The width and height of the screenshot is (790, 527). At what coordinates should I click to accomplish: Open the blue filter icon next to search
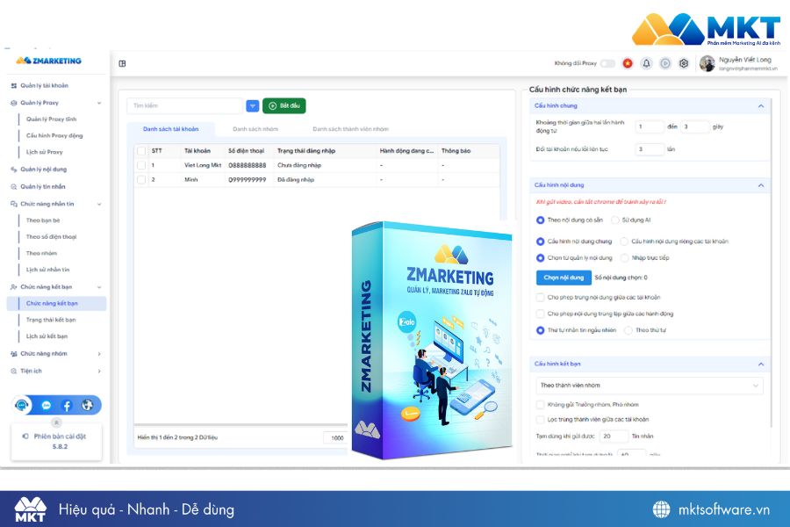pyautogui.click(x=253, y=106)
